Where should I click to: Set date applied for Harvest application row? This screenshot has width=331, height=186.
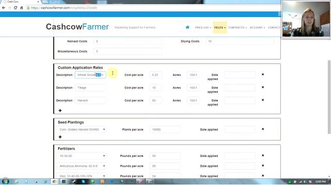[x=240, y=101]
